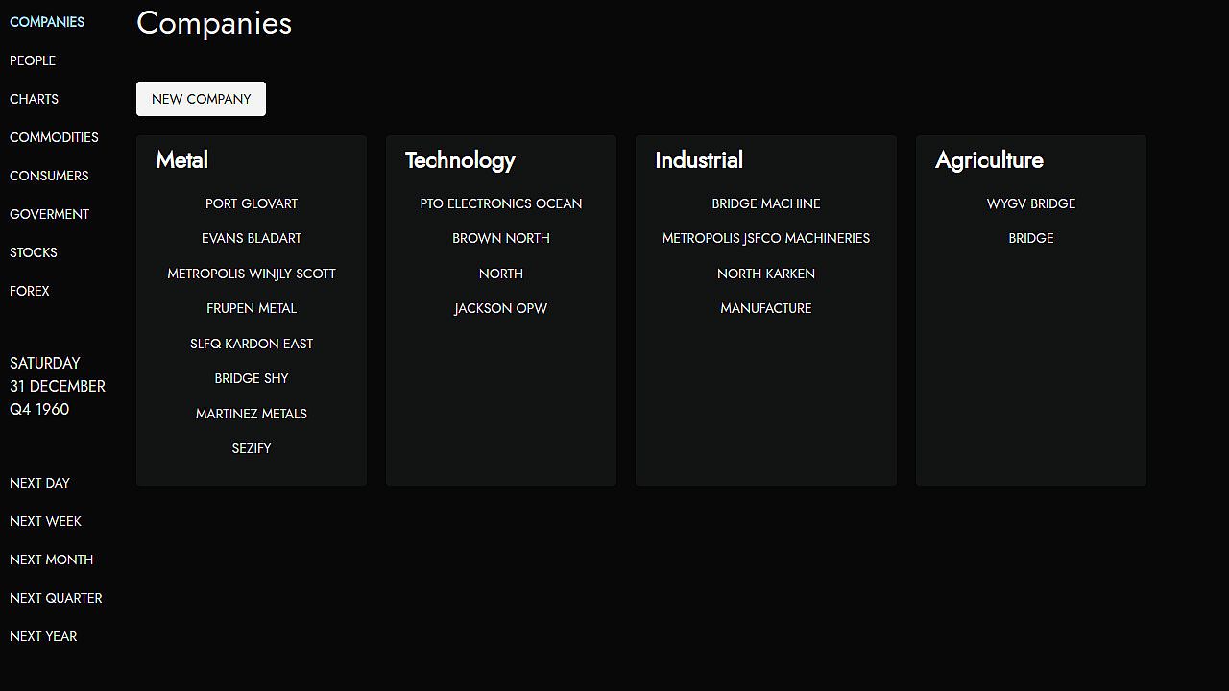
Task: Open the People section
Action: 33,60
